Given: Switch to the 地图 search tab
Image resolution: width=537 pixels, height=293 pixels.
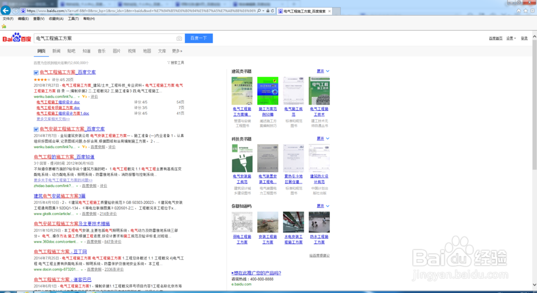Looking at the screenshot, I should [x=147, y=51].
